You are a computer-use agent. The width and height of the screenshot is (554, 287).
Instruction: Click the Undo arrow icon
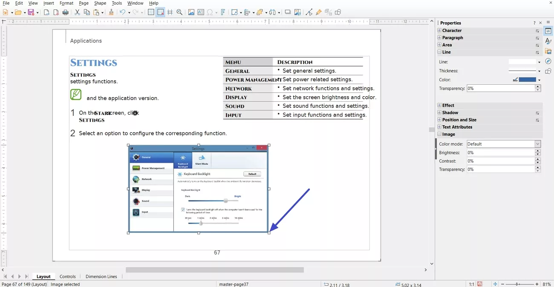pos(123,12)
